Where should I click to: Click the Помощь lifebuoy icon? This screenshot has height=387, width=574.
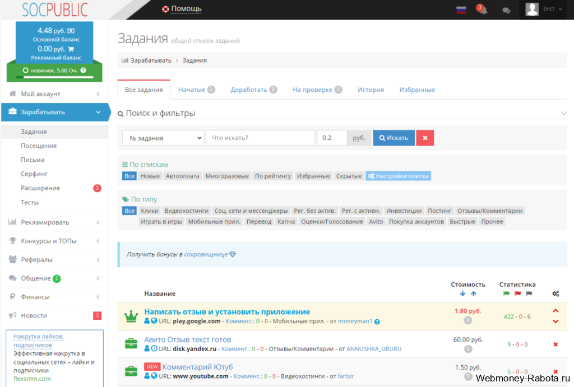click(x=165, y=9)
